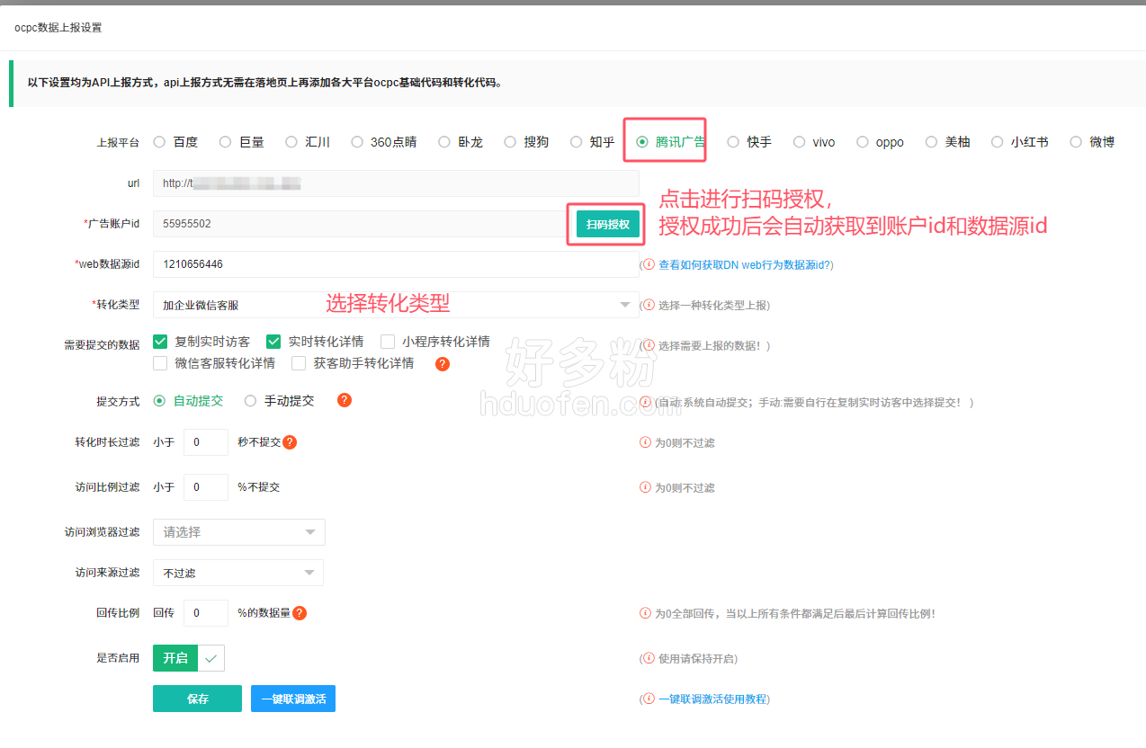Image resolution: width=1146 pixels, height=748 pixels.
Task: Click info icon beside 选择一种转化类型上报
Action: (649, 305)
